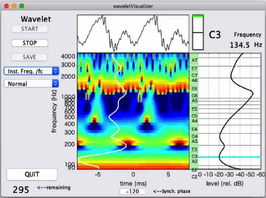Image resolution: width=266 pixels, height=198 pixels.
Task: Click the A3 note label
Action: pos(194,141)
